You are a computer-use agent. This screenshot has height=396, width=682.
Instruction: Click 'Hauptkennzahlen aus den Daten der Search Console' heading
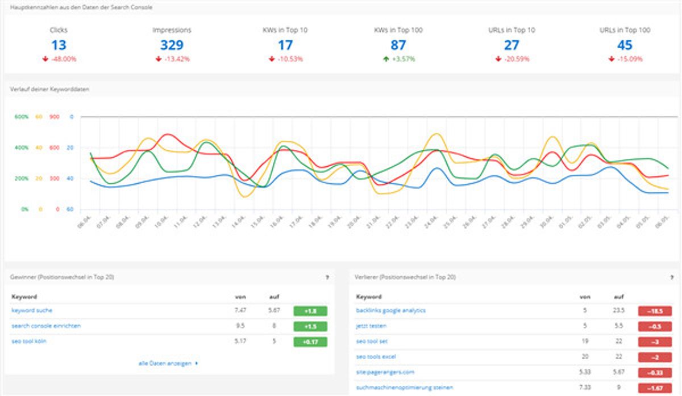[81, 7]
